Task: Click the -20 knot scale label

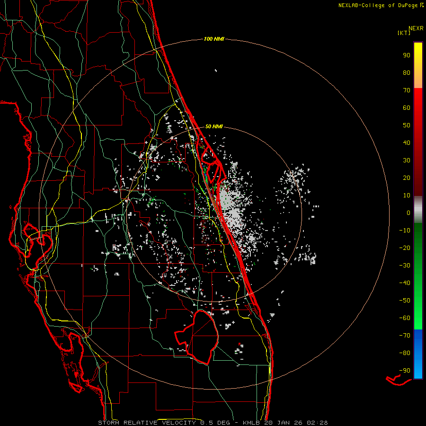Action: 405,248
